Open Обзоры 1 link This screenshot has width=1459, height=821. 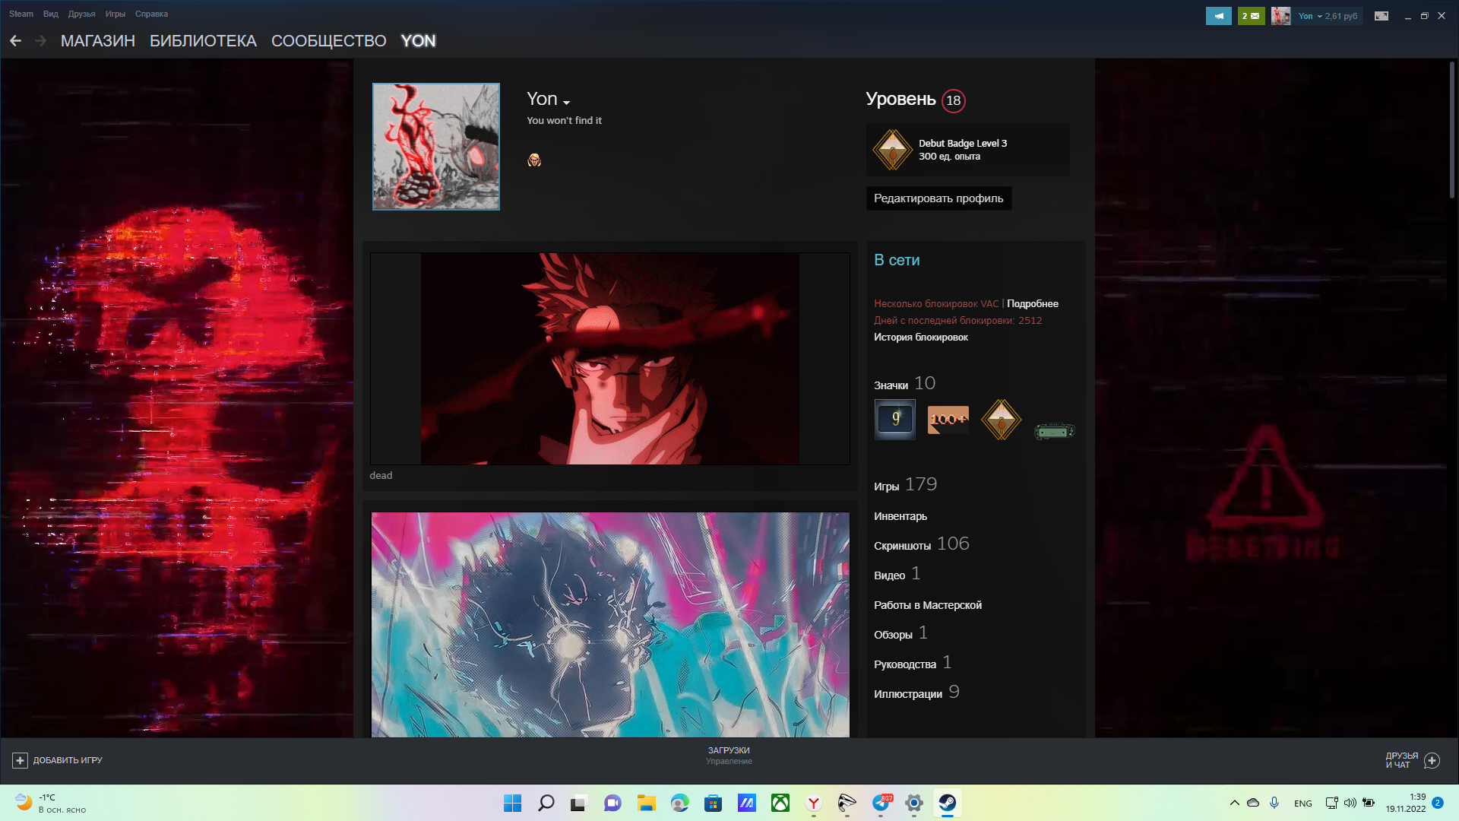(900, 633)
